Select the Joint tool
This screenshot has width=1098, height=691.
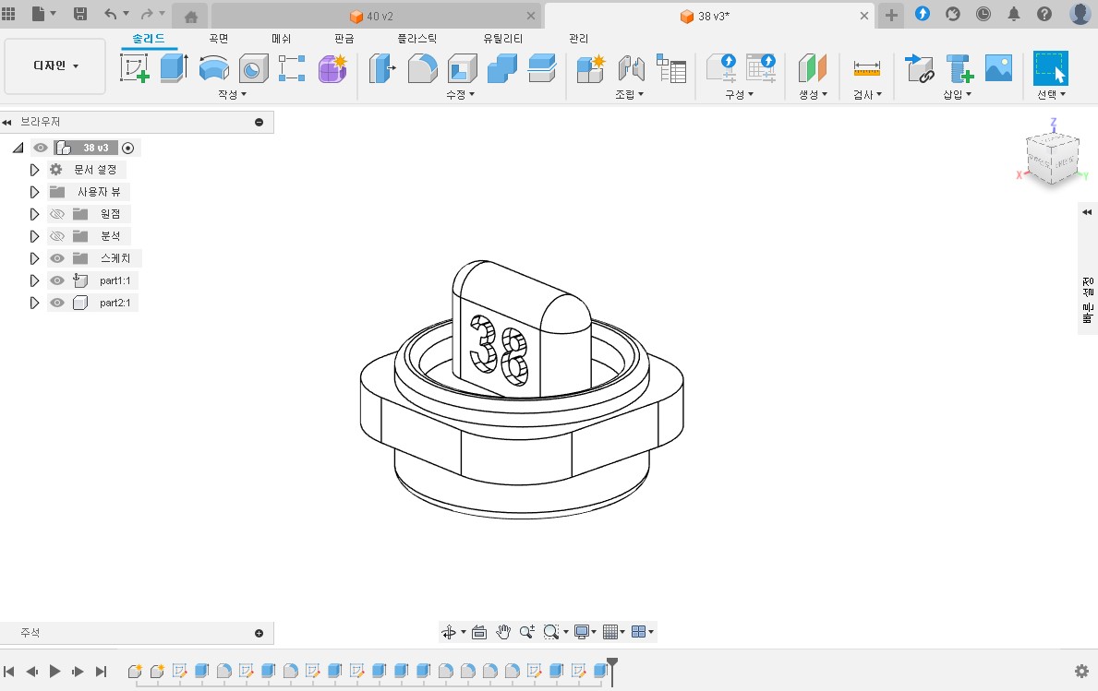pyautogui.click(x=631, y=68)
